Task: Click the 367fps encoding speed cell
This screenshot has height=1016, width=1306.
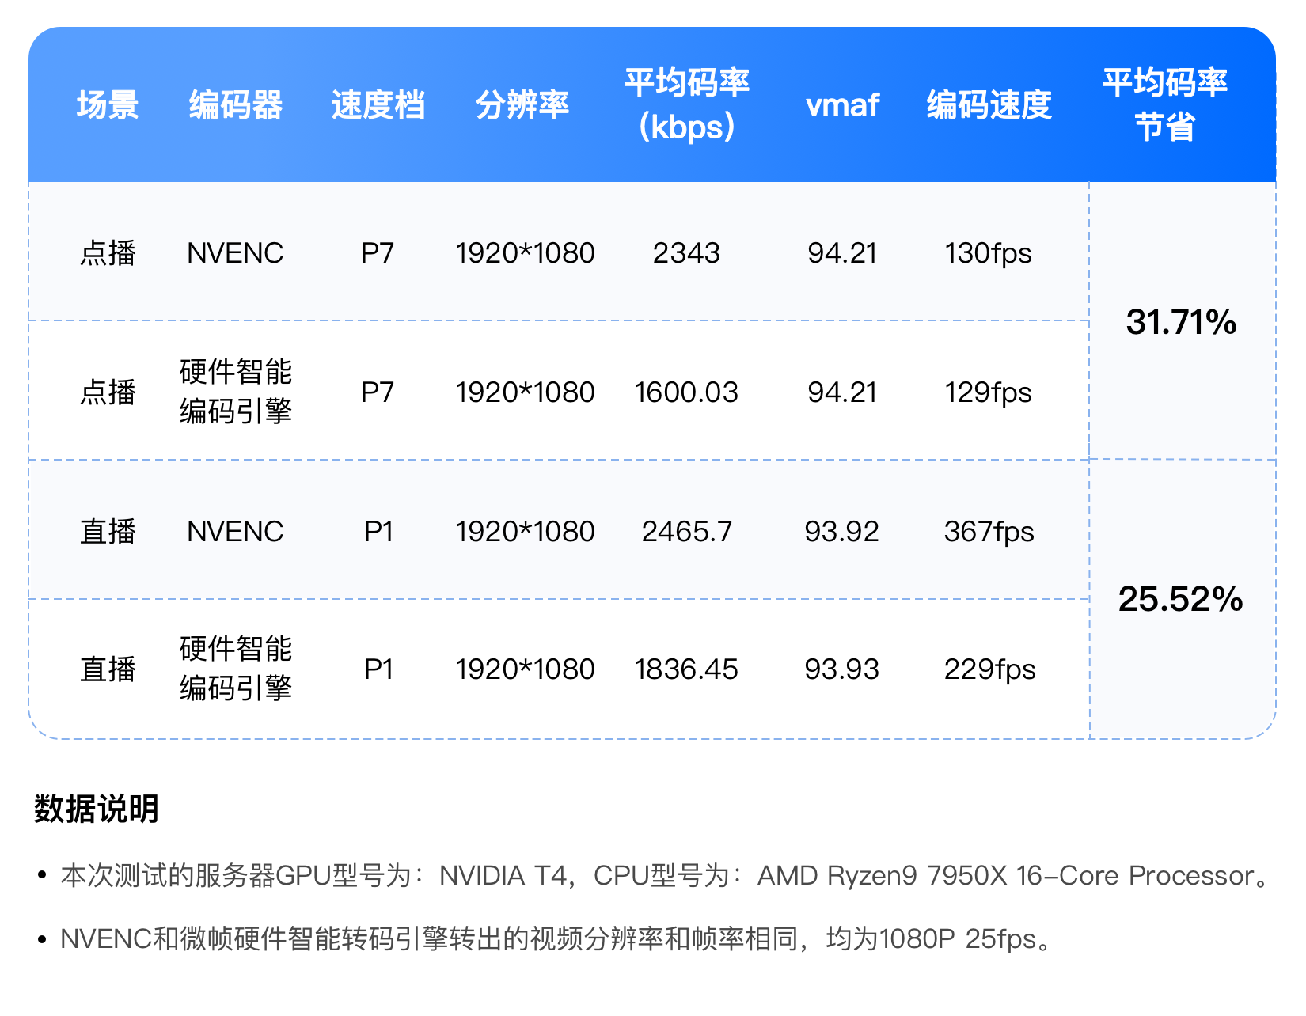Action: pos(989,532)
